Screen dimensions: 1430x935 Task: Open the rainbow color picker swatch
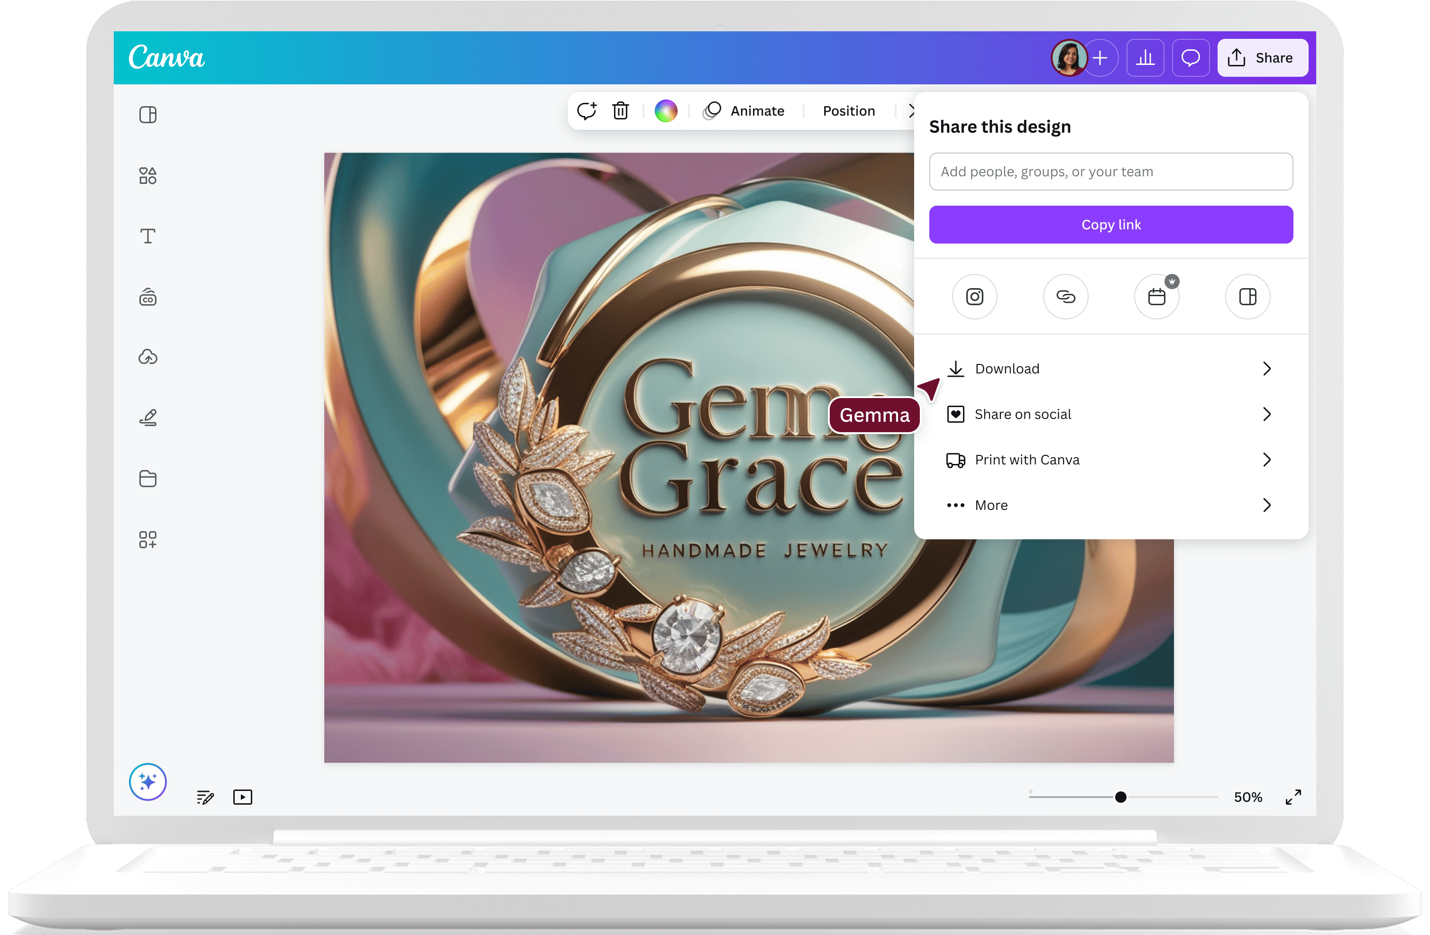(x=666, y=111)
